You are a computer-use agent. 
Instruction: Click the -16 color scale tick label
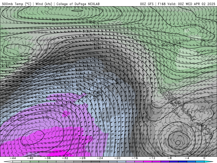pyautogui.click(x=135, y=158)
